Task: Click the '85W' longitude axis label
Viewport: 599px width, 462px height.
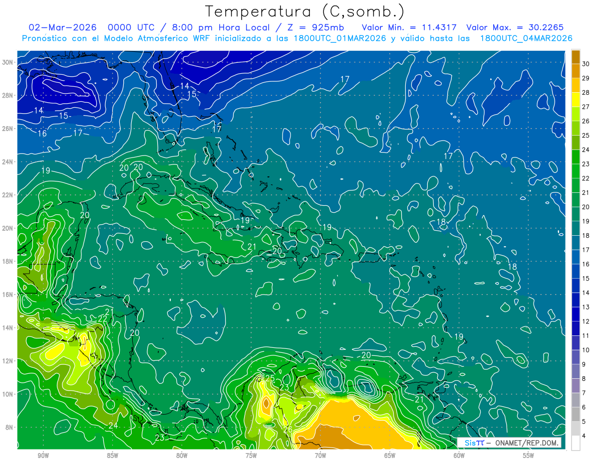Action: pyautogui.click(x=112, y=456)
